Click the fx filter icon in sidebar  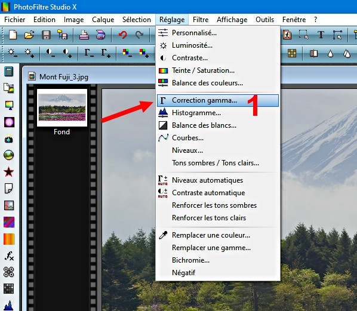pyautogui.click(x=9, y=255)
